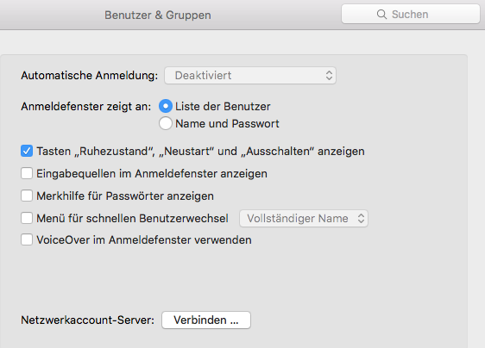Click the Liste der Benutzer label

tap(223, 106)
